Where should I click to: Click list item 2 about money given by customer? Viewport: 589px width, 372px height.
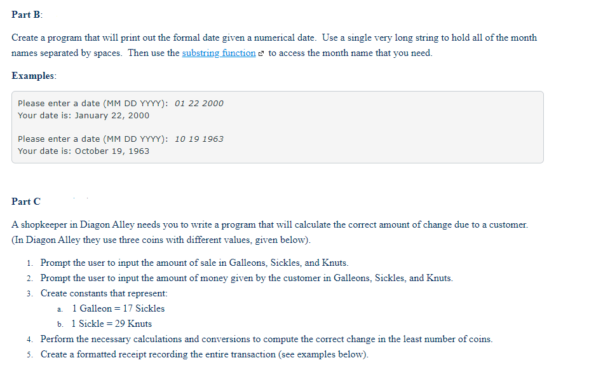point(247,278)
